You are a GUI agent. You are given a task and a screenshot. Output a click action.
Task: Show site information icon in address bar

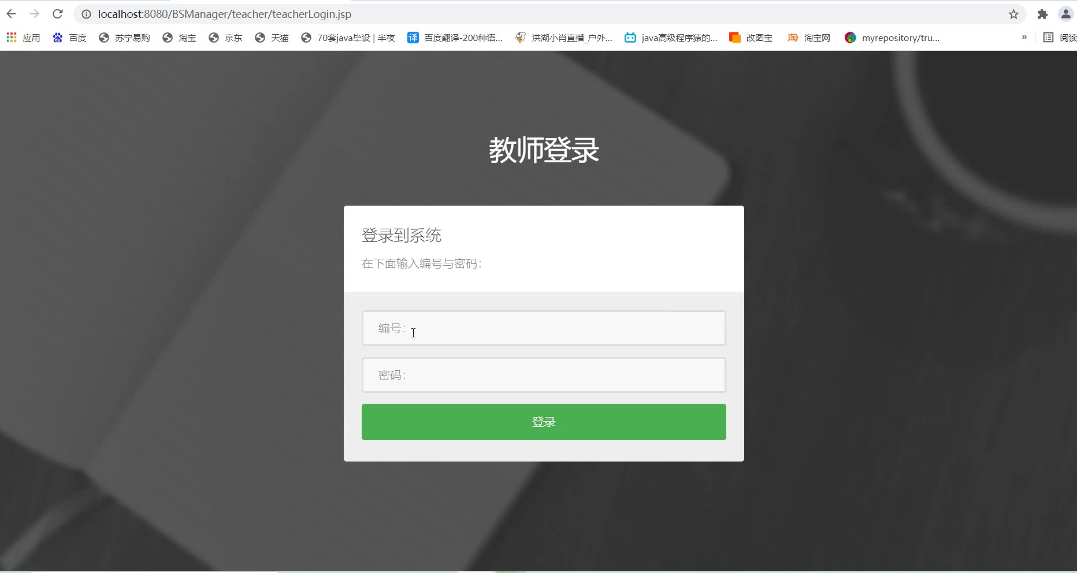(86, 14)
